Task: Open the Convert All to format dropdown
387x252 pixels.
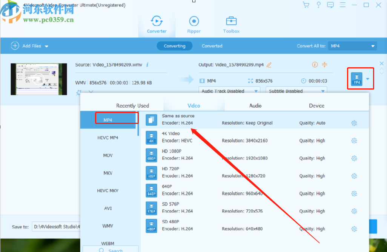Action: click(x=352, y=46)
